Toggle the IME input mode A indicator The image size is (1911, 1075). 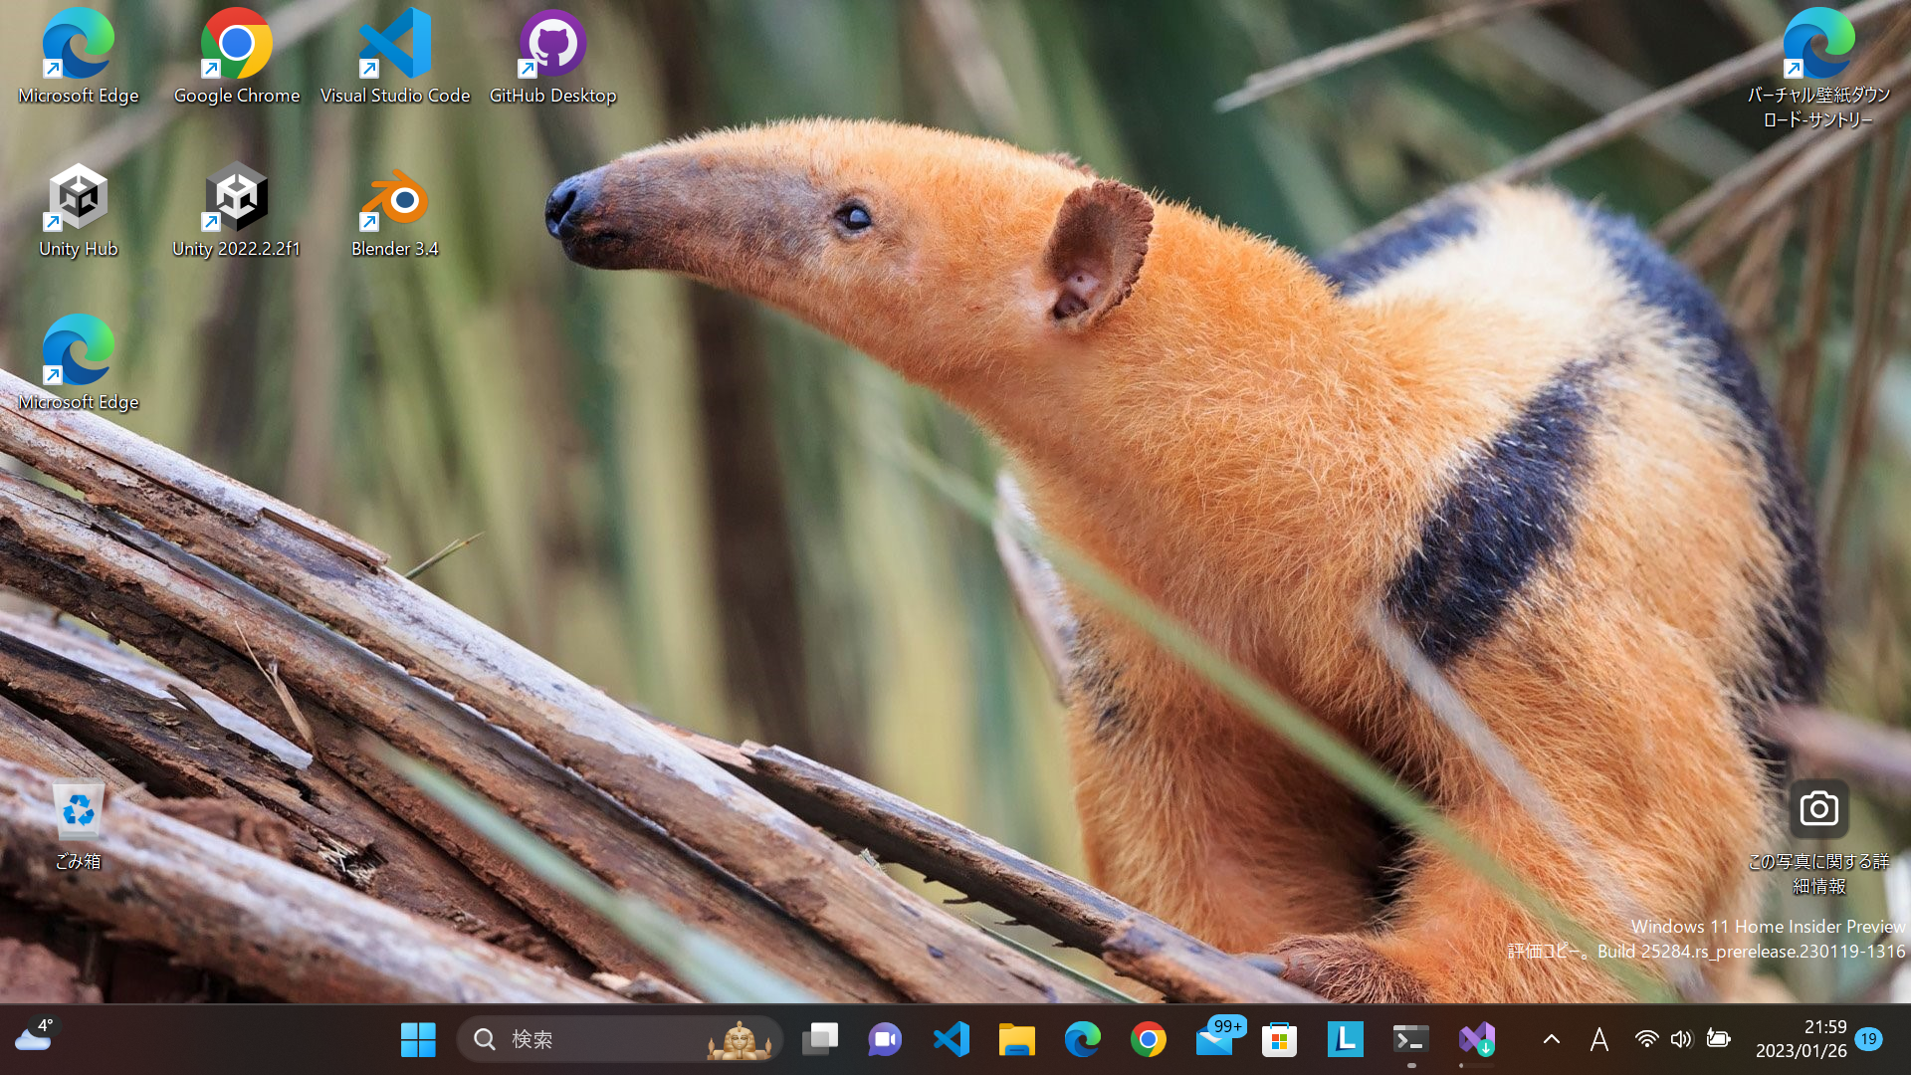pos(1599,1039)
